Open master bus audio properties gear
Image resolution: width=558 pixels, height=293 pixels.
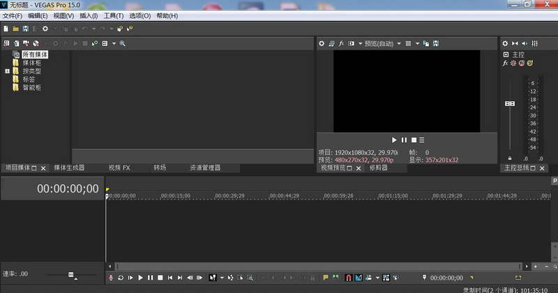coord(505,43)
